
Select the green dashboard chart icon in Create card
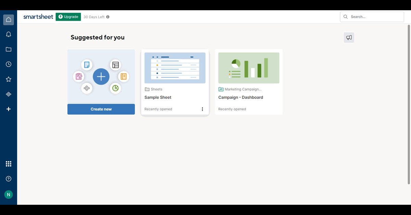[x=115, y=88]
